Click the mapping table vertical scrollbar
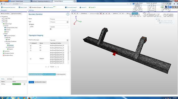 [x=68, y=54]
